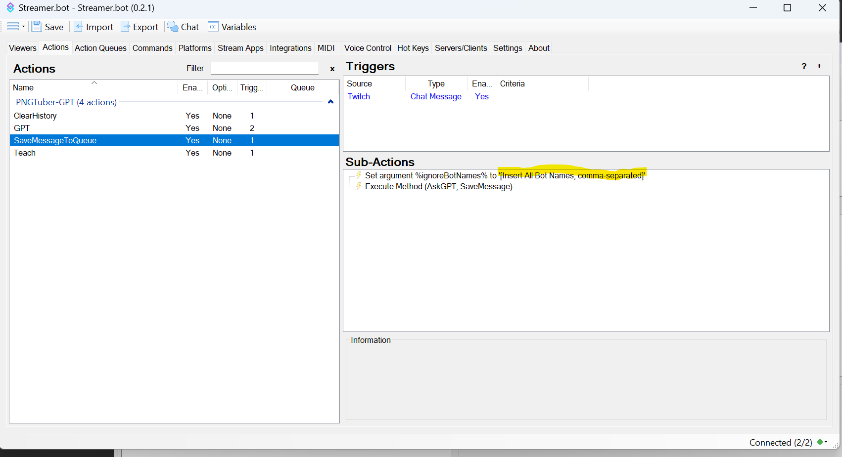Image resolution: width=842 pixels, height=457 pixels.
Task: Open the Variables toolbar icon
Action: 213,27
